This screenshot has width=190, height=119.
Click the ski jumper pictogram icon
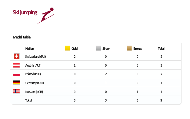[x=46, y=15]
